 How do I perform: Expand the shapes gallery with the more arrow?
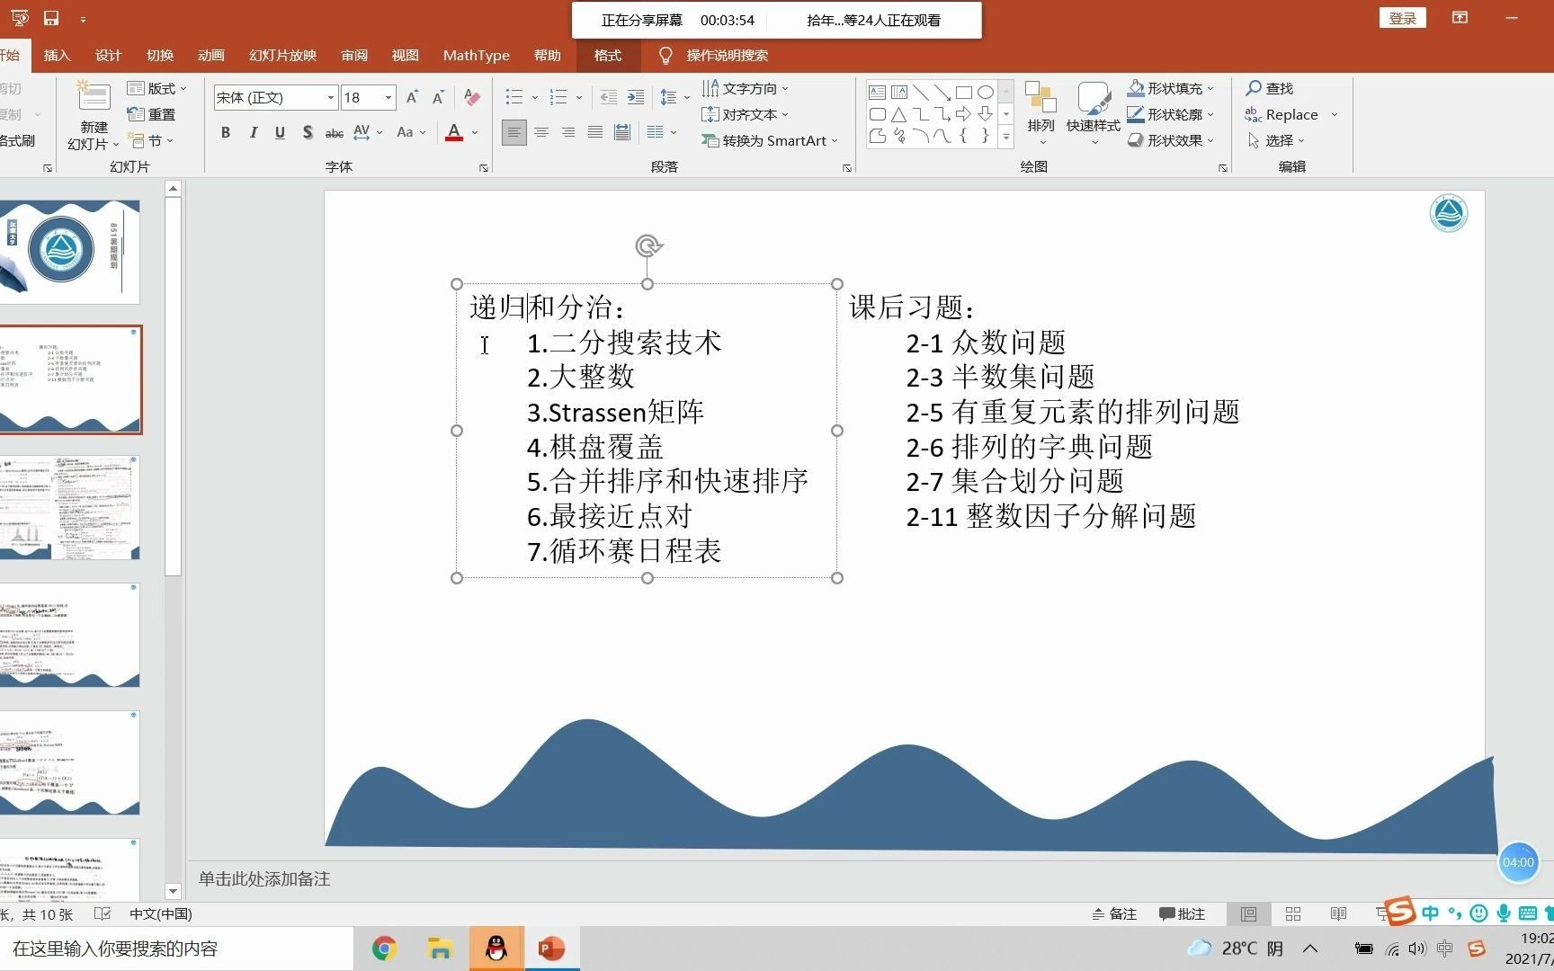pos(1005,137)
